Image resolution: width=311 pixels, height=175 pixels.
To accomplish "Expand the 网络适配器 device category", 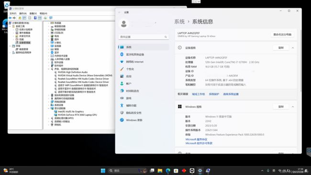I will pyautogui.click(x=49, y=102).
